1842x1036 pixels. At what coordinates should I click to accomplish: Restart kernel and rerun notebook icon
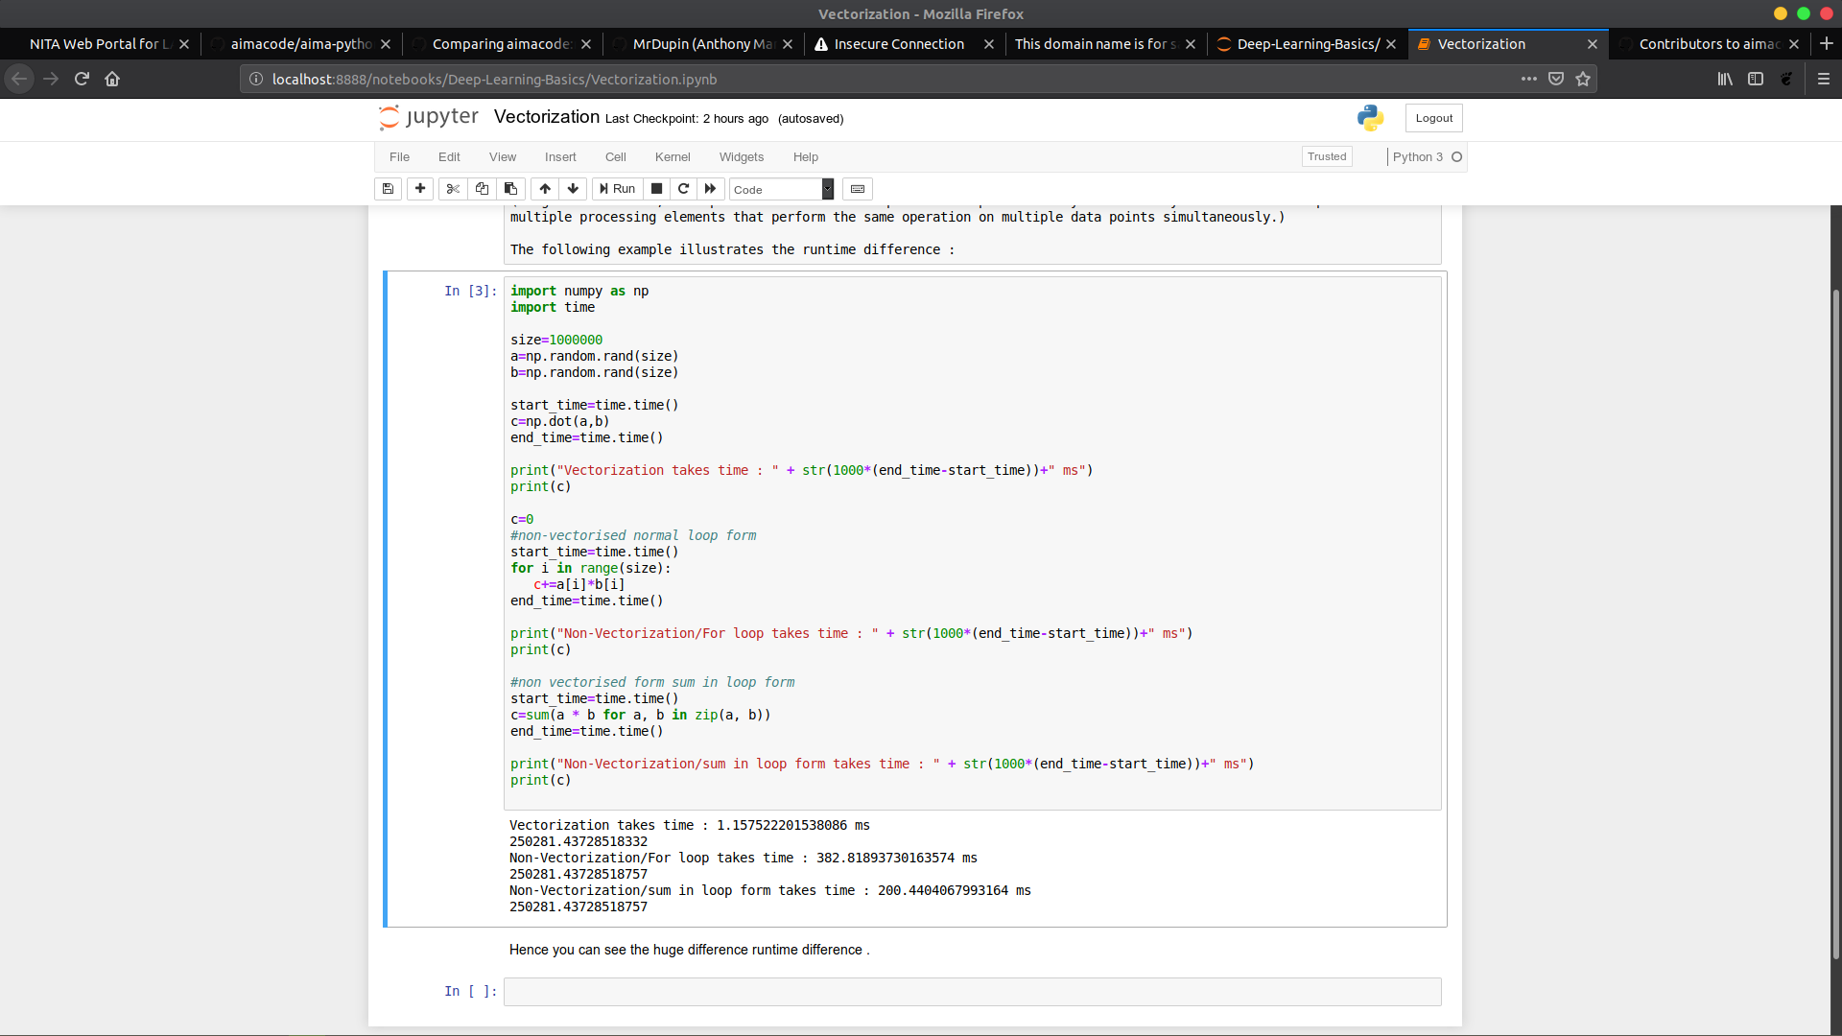[x=710, y=189]
